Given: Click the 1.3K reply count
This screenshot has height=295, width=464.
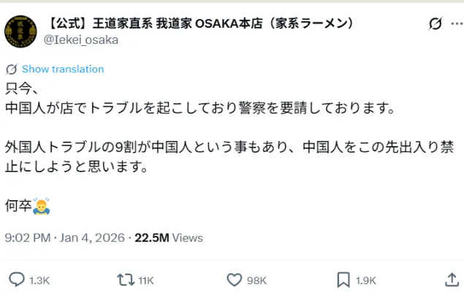Looking at the screenshot, I should click(39, 280).
